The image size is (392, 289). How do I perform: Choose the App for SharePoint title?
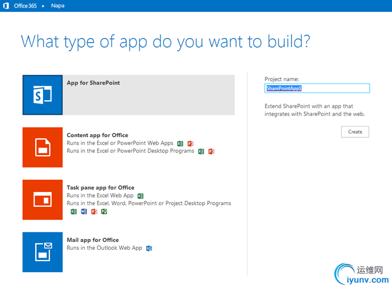point(94,83)
